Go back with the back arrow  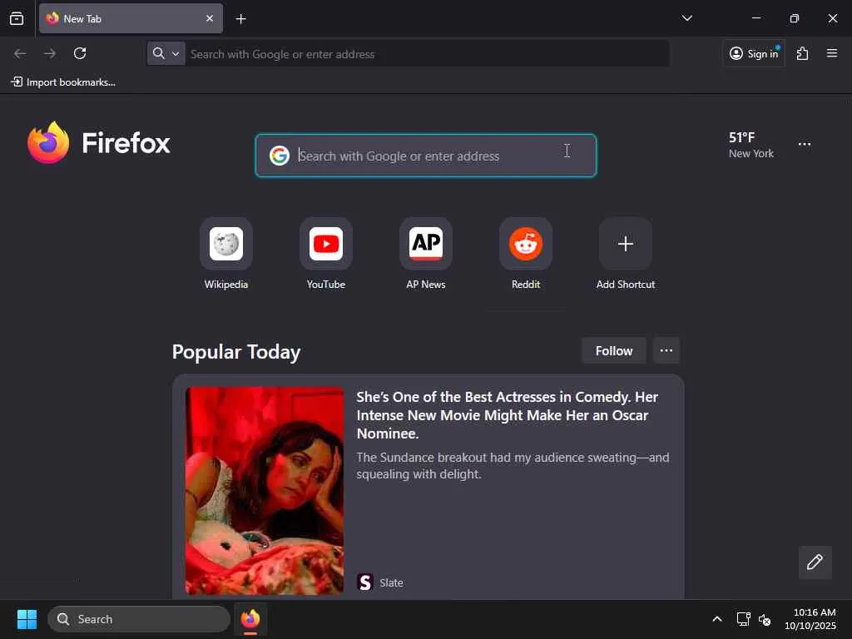tap(20, 53)
